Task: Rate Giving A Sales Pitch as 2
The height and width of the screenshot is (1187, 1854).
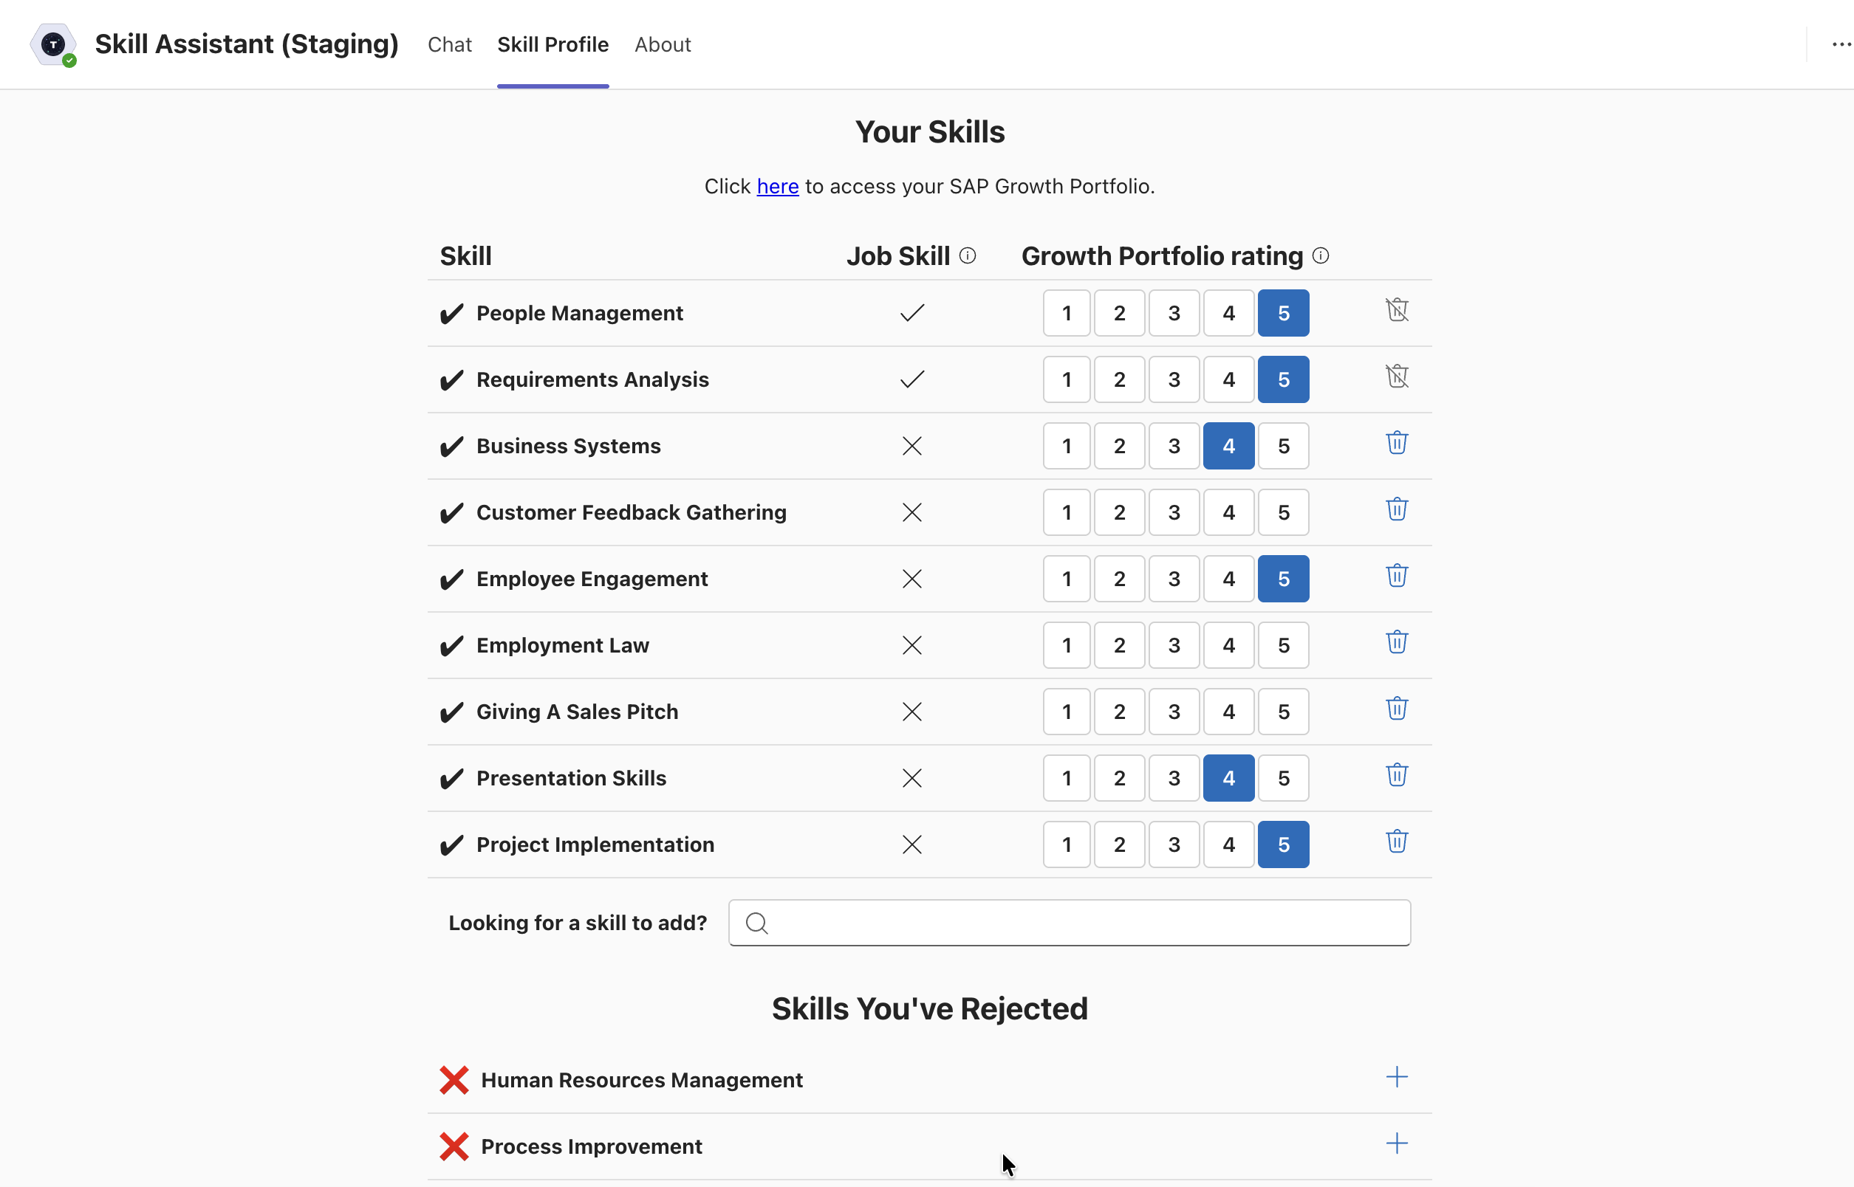Action: click(1119, 712)
